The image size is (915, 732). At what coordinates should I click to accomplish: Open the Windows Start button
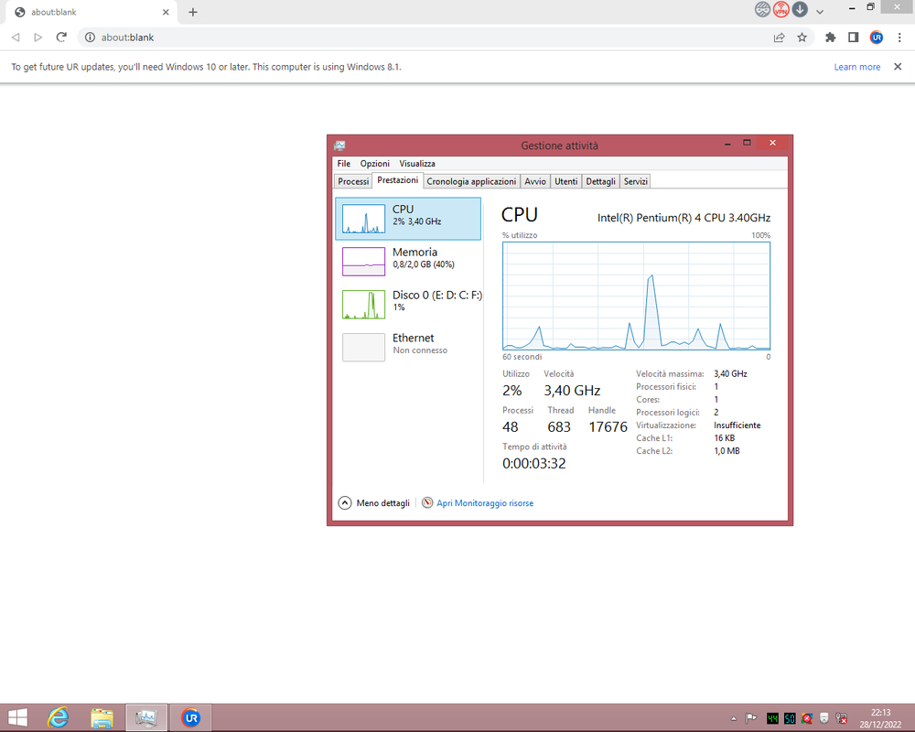tap(17, 717)
